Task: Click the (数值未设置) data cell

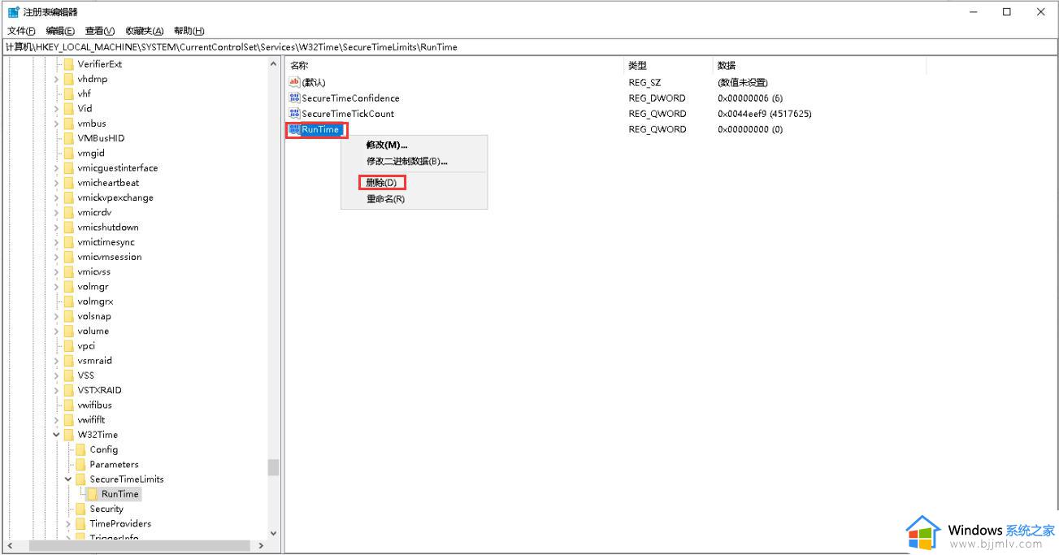Action: tap(742, 83)
